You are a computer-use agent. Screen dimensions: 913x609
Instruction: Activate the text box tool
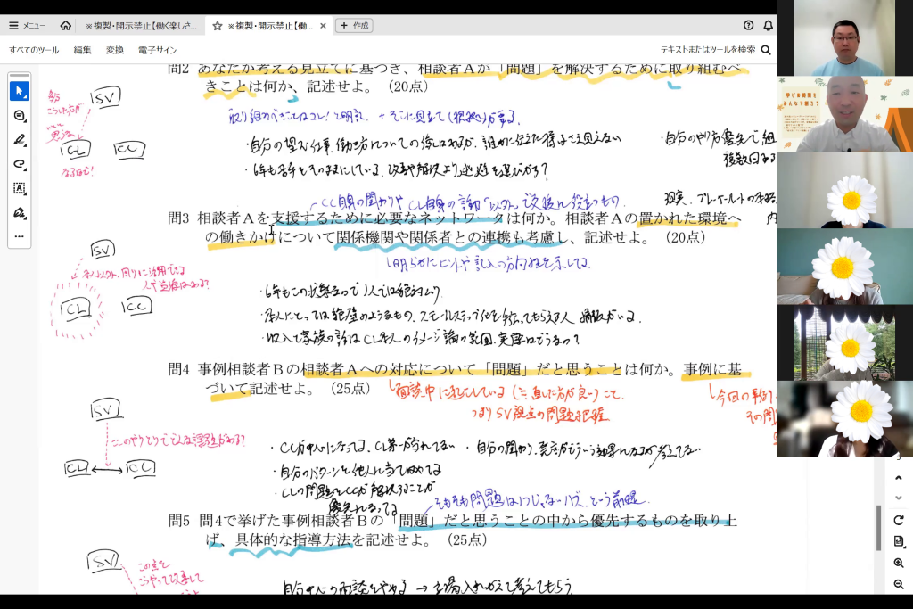[x=19, y=188]
